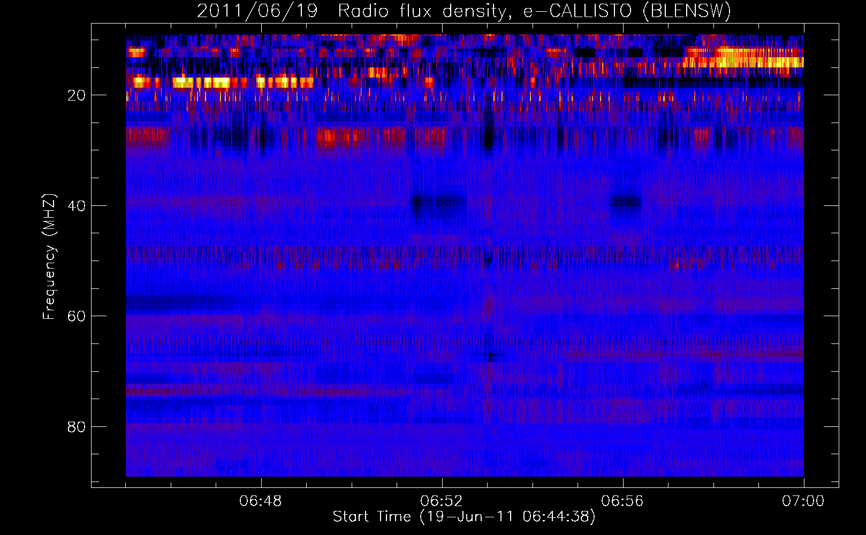This screenshot has height=535, width=866.
Task: Click the 07:00 time tick label
Action: pos(803,501)
